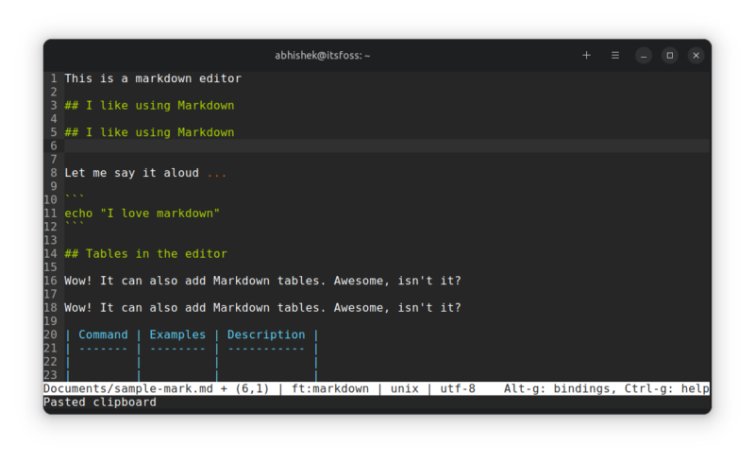This screenshot has width=755, height=462.
Task: Click file name Documents/sample-mark.md in status bar
Action: [x=128, y=388]
